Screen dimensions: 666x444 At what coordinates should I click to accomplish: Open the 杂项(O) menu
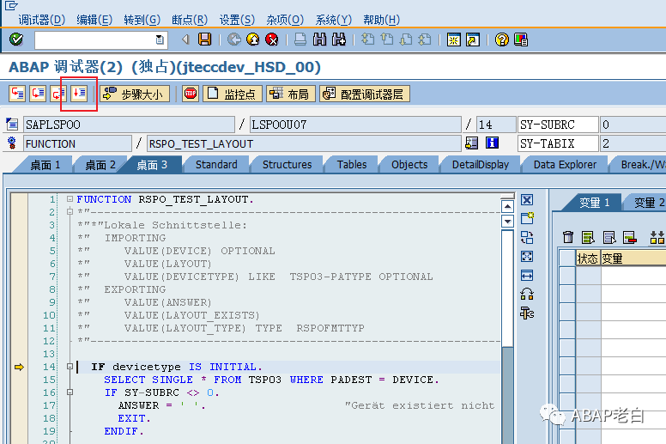click(x=285, y=20)
